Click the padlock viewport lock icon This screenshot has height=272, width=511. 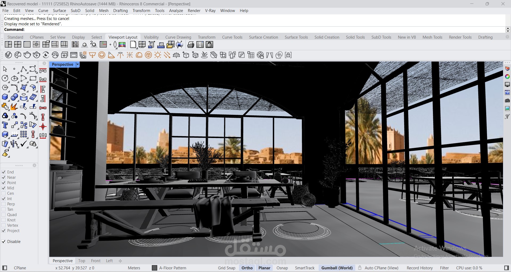[x=209, y=44]
